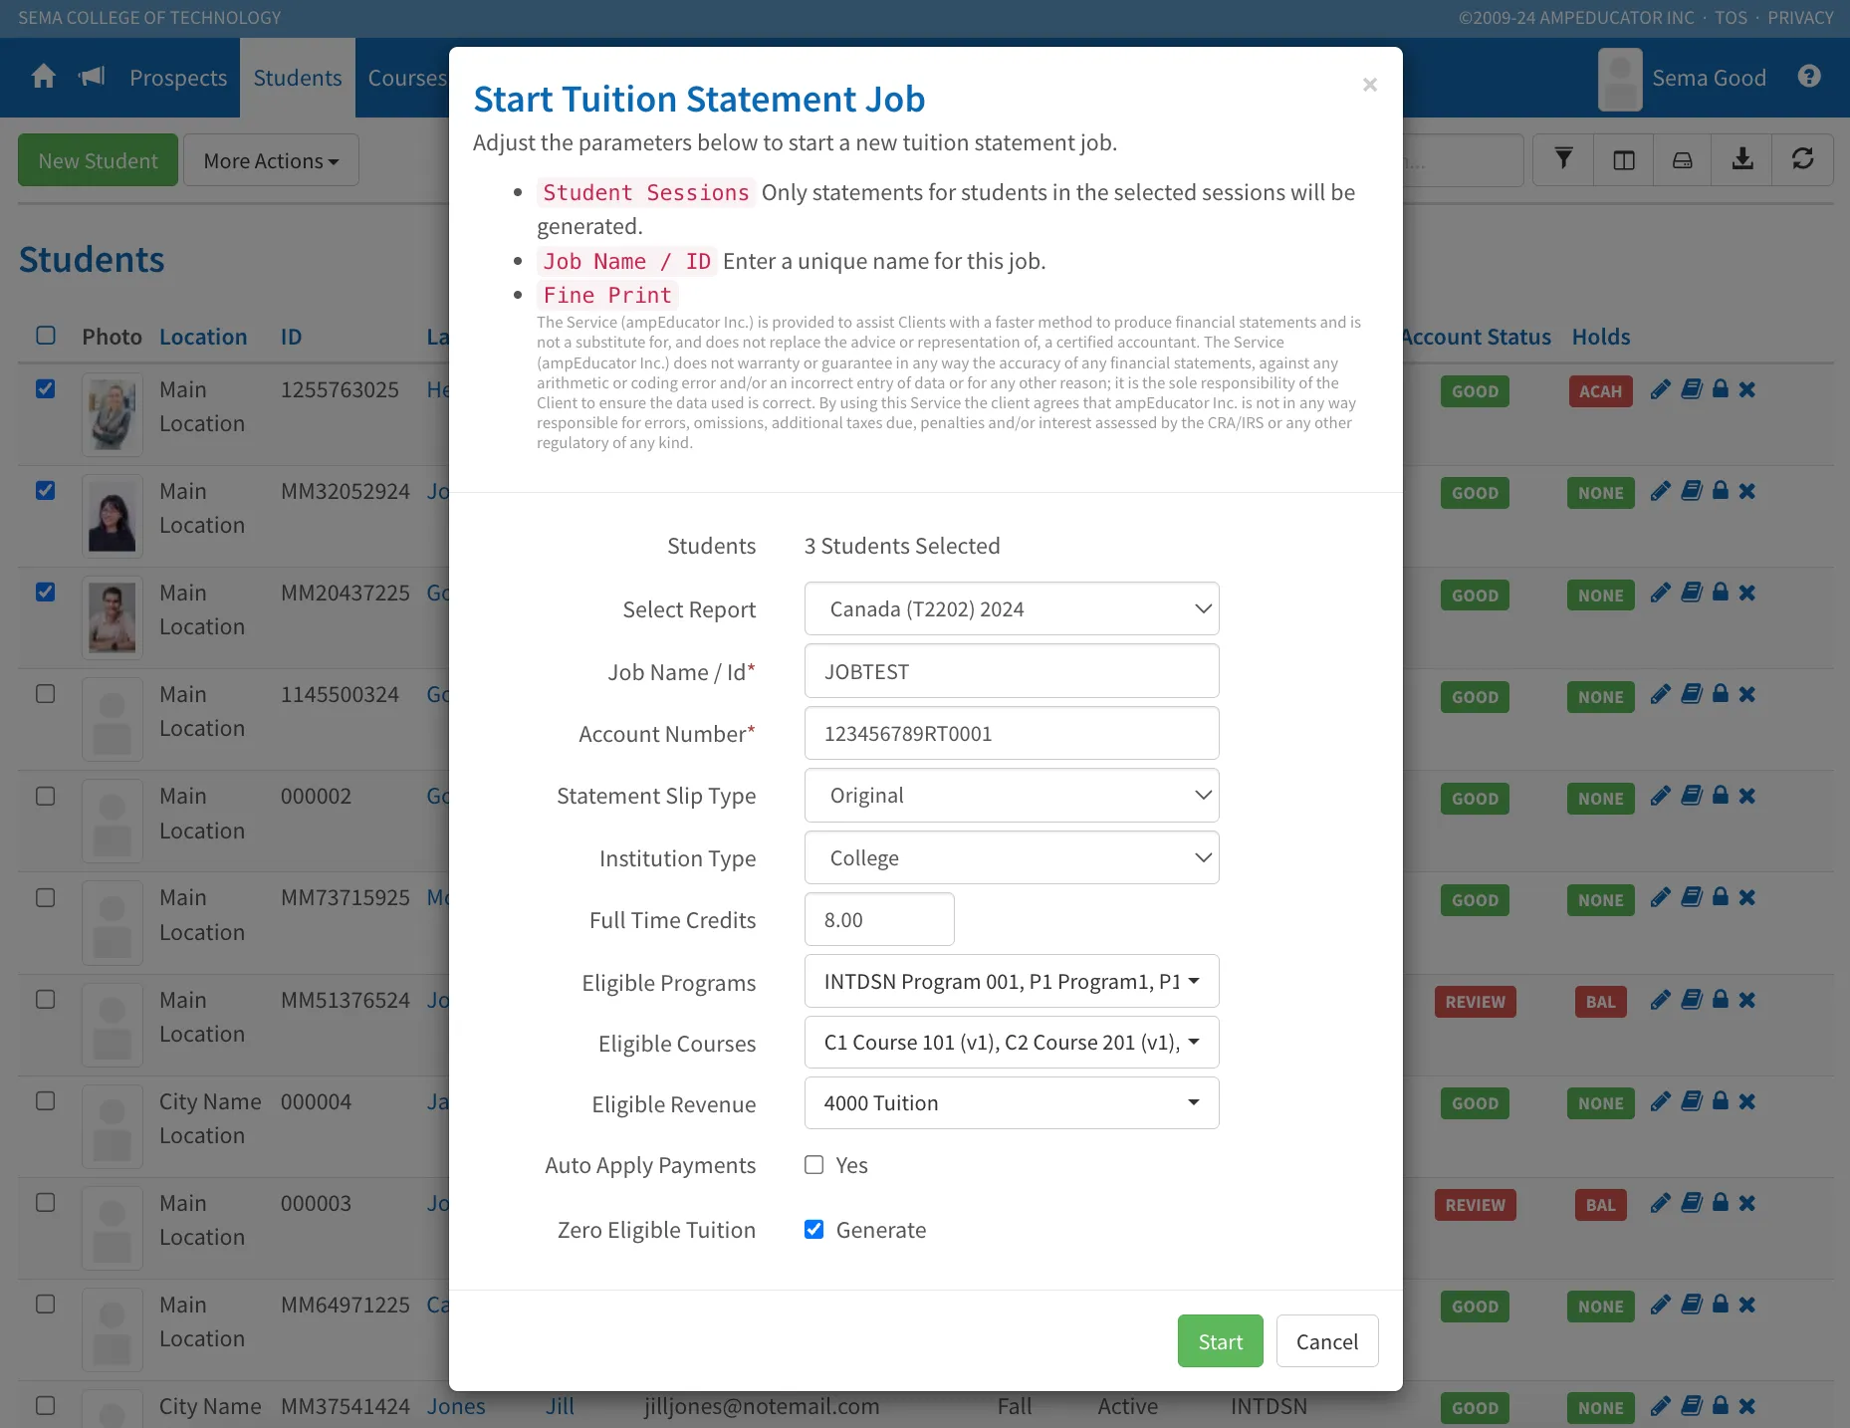Image resolution: width=1850 pixels, height=1428 pixels.
Task: Delete student 000004 with X icon
Action: [x=1746, y=1101]
